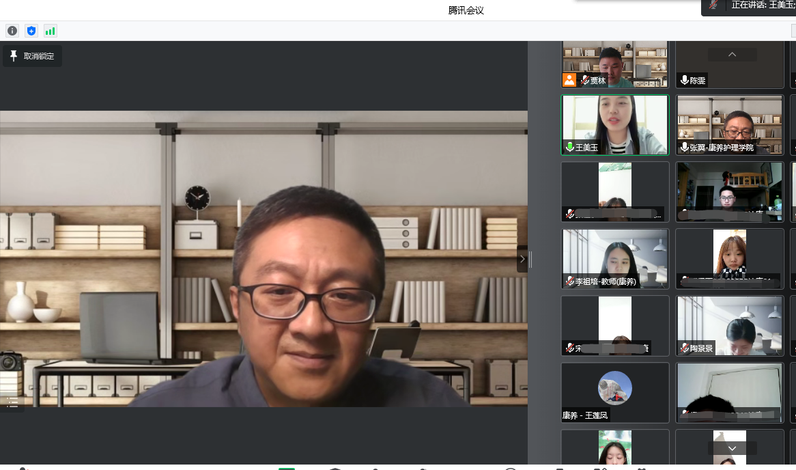Check the green network signal icon
This screenshot has height=470, width=796.
point(50,31)
